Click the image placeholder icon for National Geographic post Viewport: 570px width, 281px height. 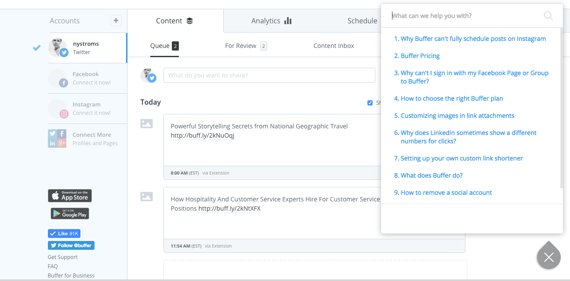click(x=146, y=124)
